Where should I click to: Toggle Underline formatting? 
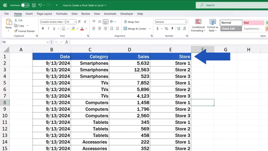point(54,29)
